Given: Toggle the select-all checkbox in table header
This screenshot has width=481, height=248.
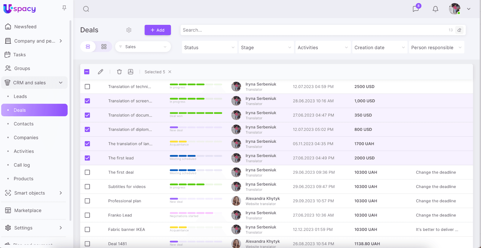Looking at the screenshot, I should point(87,72).
